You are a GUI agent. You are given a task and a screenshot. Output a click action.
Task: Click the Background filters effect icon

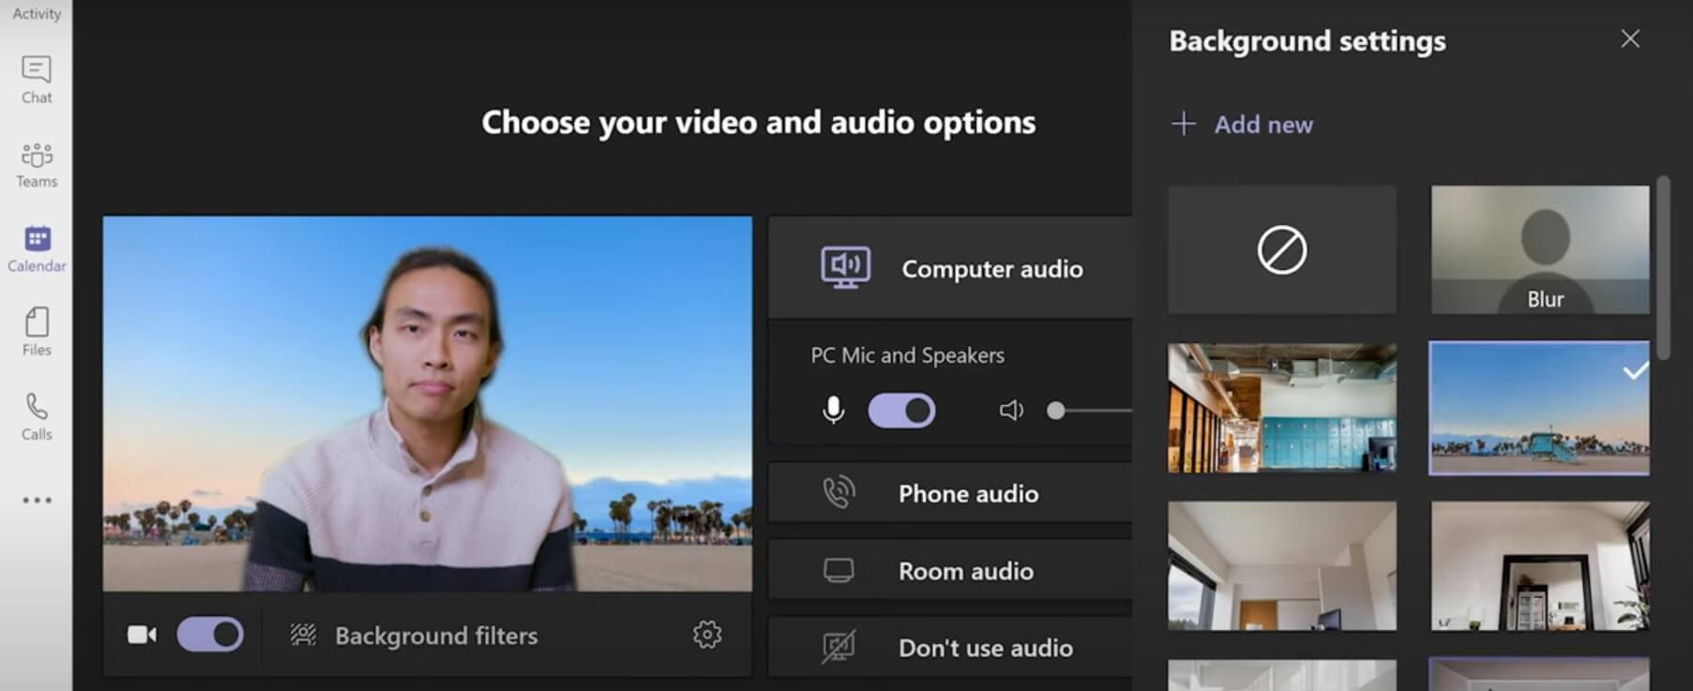coord(303,635)
